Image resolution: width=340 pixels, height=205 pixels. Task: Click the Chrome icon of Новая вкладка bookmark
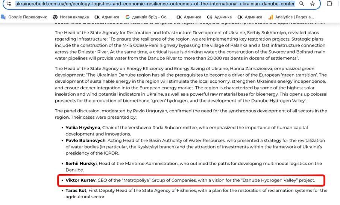pyautogui.click(x=55, y=17)
